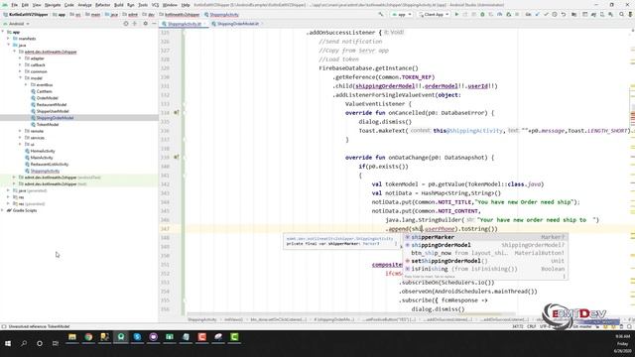Click the KotlinEatV2Shipper project breadcrumb
The image size is (635, 357).
coord(29,15)
